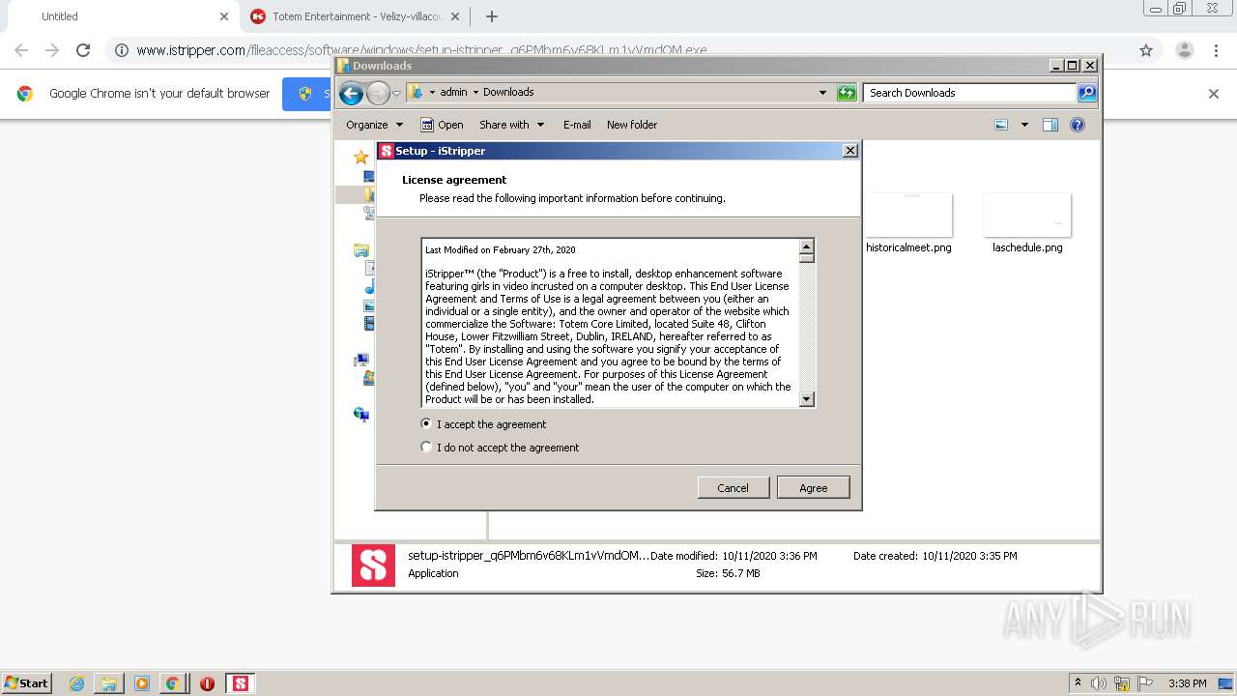This screenshot has height=696, width=1237.
Task: Click the search magnifier icon in Explorer
Action: pyautogui.click(x=1087, y=93)
